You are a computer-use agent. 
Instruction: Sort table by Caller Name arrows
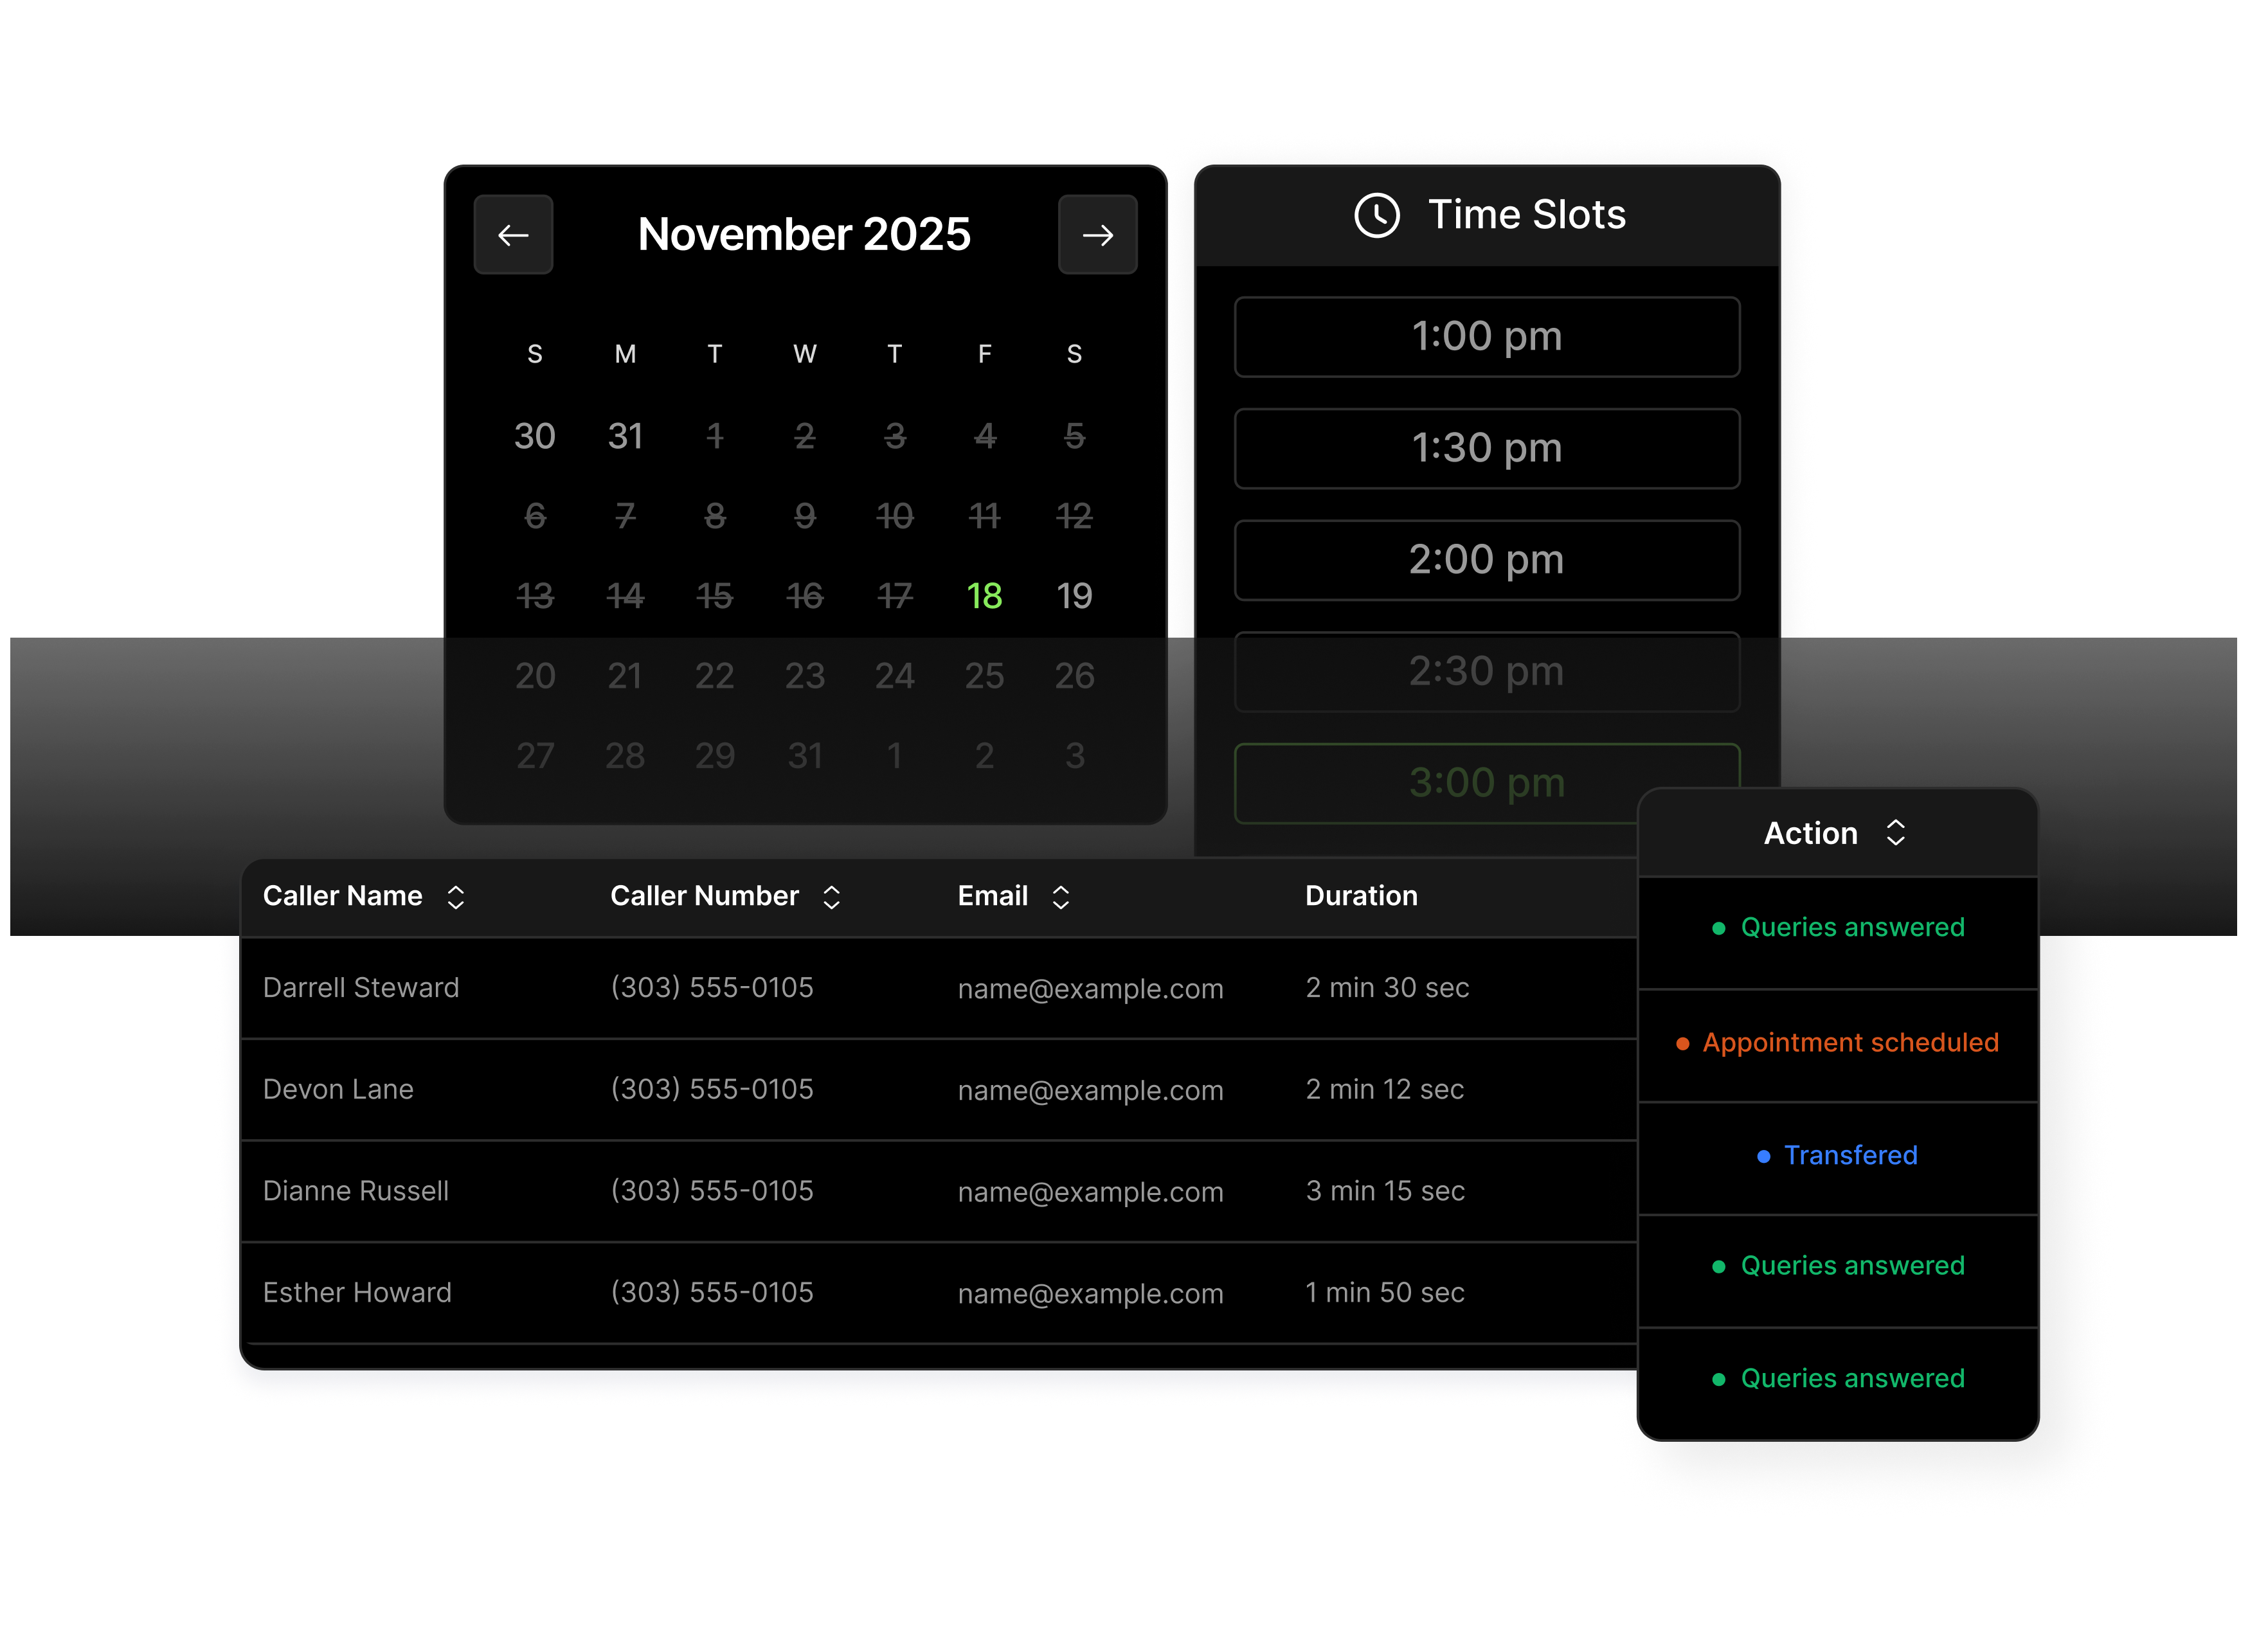pyautogui.click(x=456, y=897)
